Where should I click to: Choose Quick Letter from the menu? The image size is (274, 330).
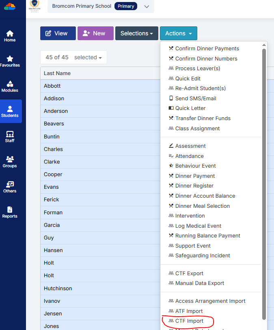tap(190, 108)
